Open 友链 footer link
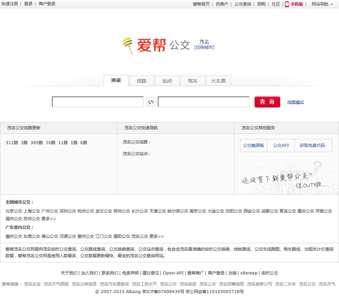This screenshot has width=339, height=308. coord(232,273)
